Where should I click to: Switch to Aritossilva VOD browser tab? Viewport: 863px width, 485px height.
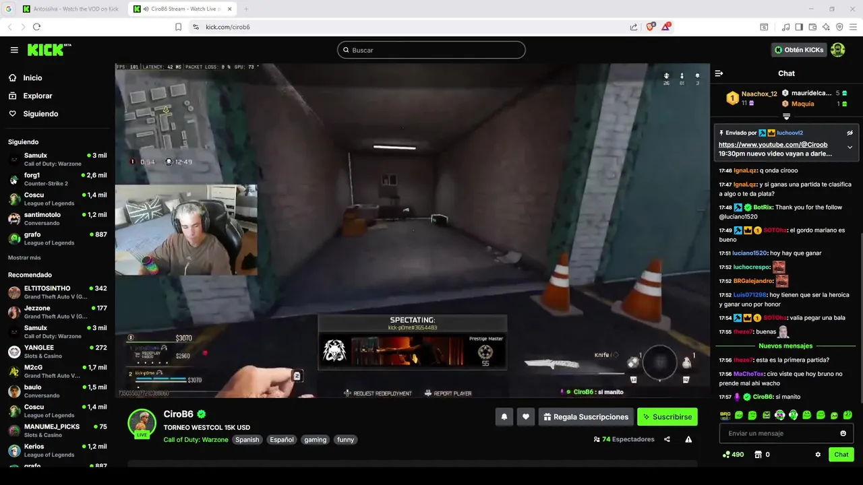[x=70, y=9]
